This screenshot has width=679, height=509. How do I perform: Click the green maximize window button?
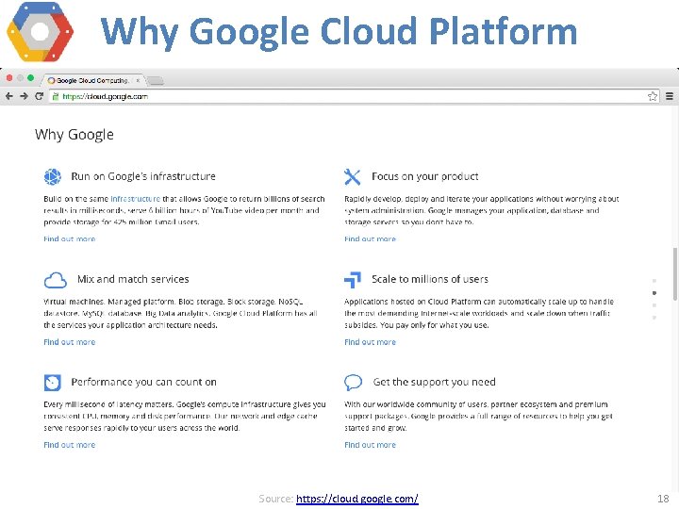(30, 78)
